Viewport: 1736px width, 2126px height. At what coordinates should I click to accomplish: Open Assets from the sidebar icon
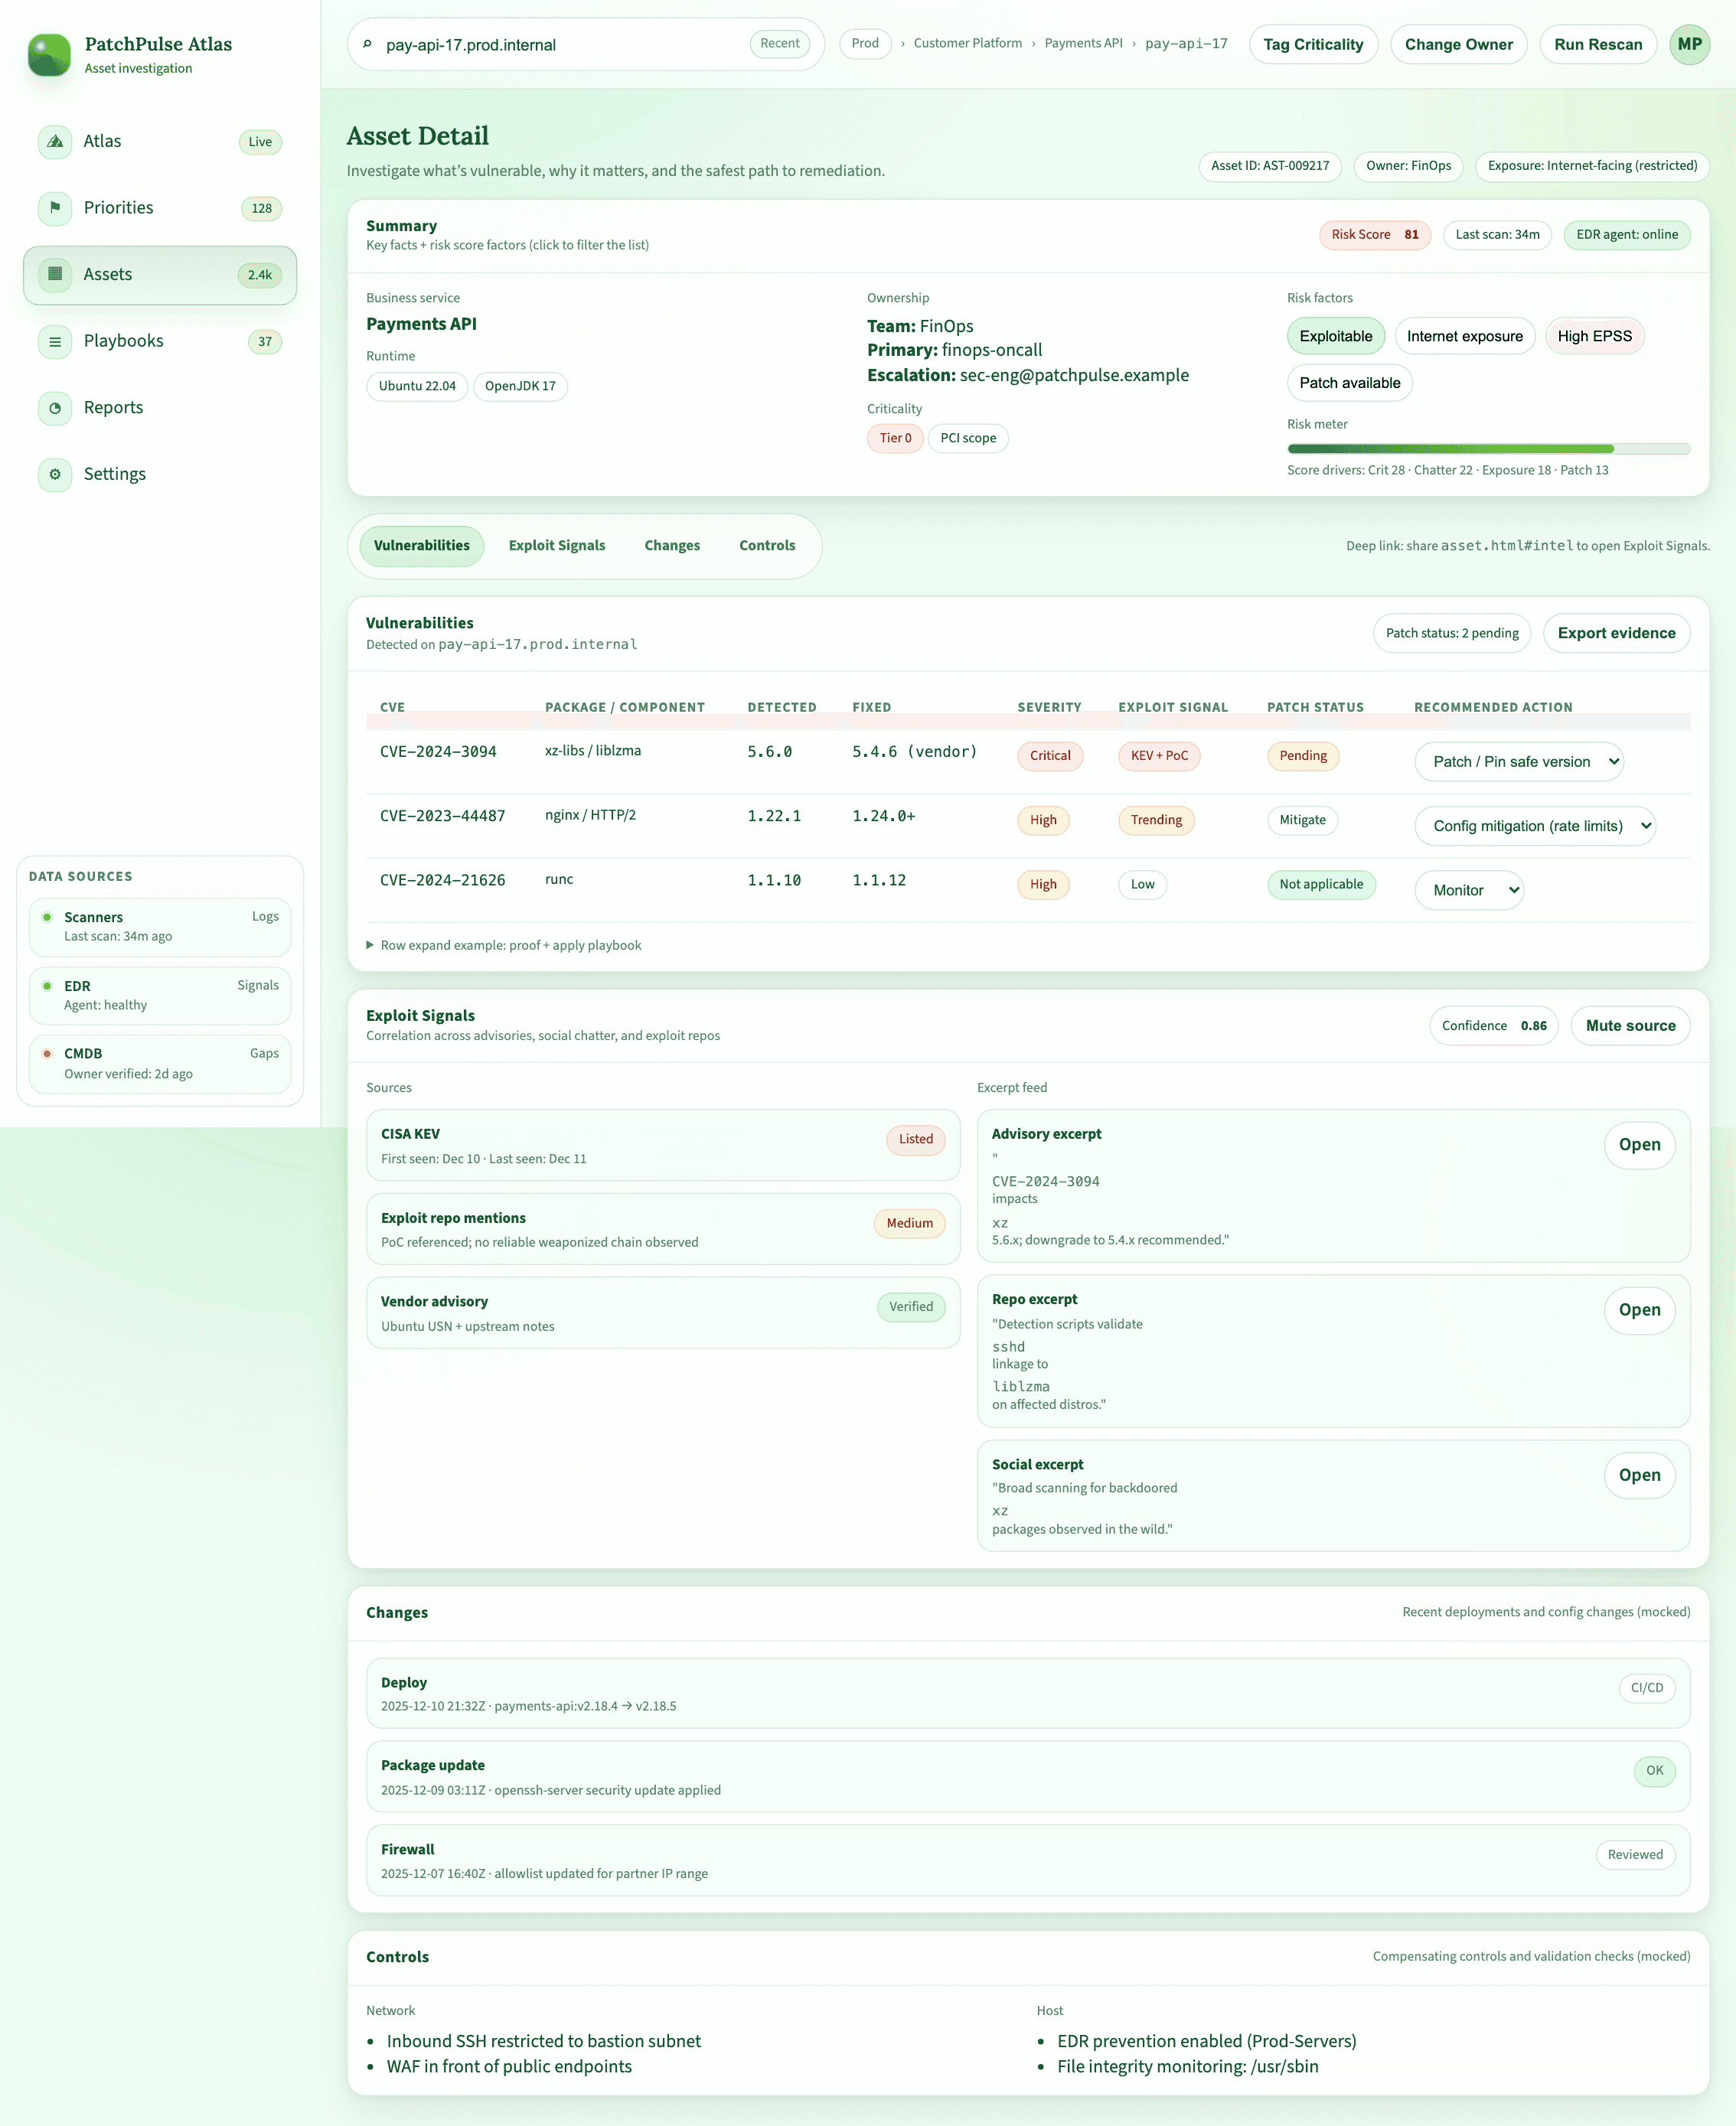point(55,275)
